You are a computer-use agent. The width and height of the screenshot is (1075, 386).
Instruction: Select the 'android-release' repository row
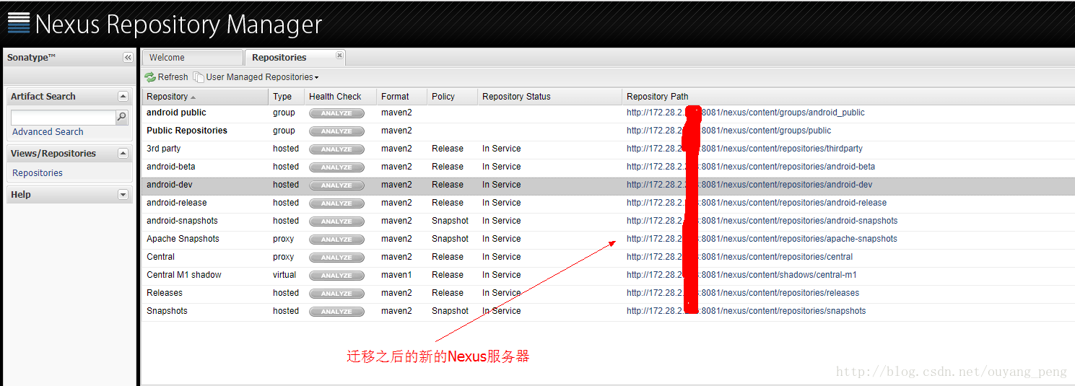click(x=608, y=203)
